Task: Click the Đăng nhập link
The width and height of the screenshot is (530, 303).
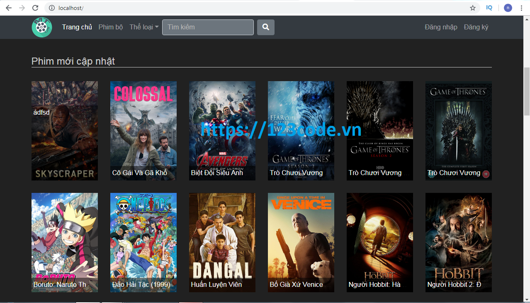Action: coord(441,27)
